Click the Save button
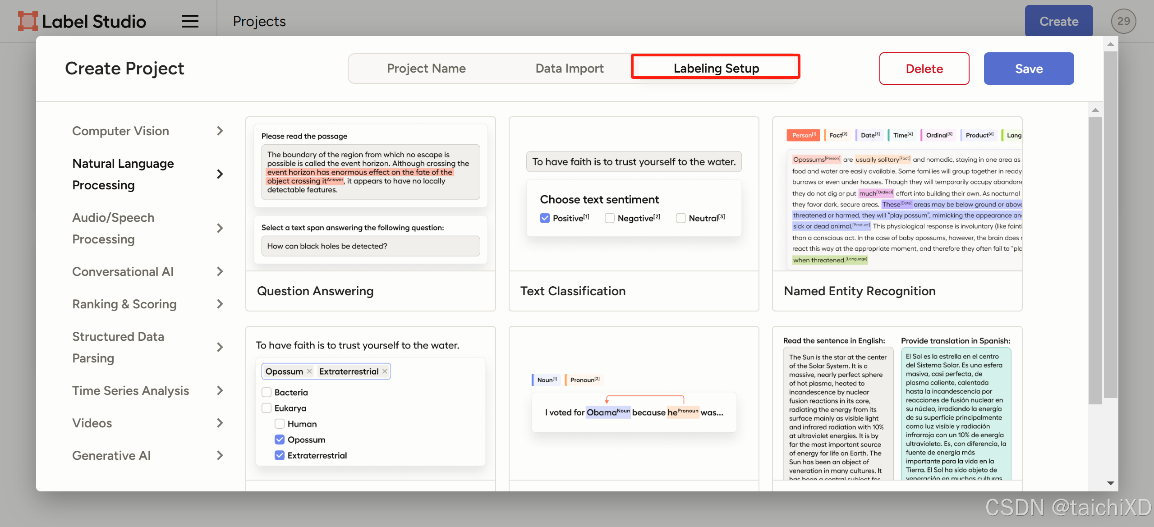1154x527 pixels. pos(1029,69)
